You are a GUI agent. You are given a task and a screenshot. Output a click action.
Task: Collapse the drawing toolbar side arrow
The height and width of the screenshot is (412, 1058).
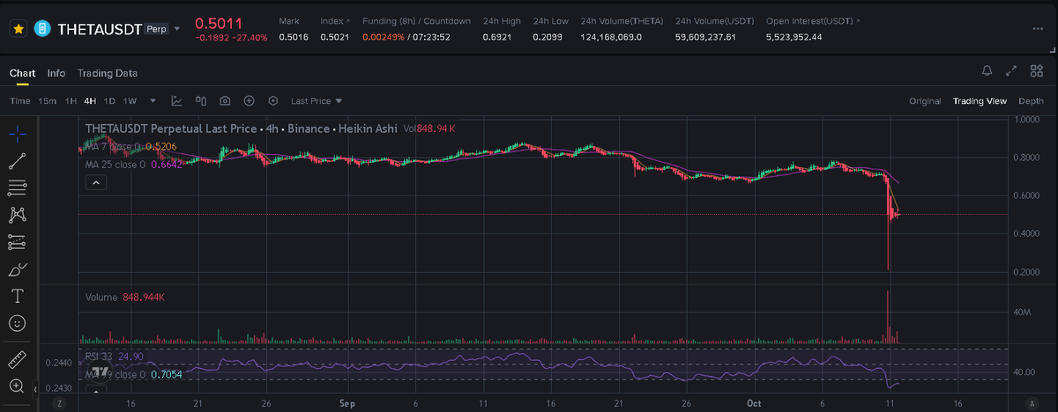(x=36, y=388)
